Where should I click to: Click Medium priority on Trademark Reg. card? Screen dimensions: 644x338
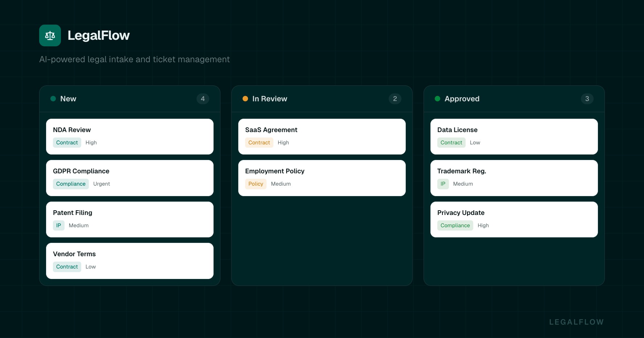click(463, 184)
